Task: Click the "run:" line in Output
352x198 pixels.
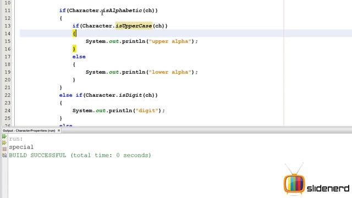Action: click(16, 139)
